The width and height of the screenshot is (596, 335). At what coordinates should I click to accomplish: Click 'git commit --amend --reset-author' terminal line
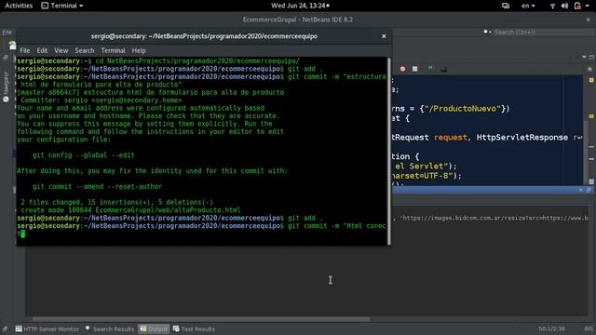point(97,186)
